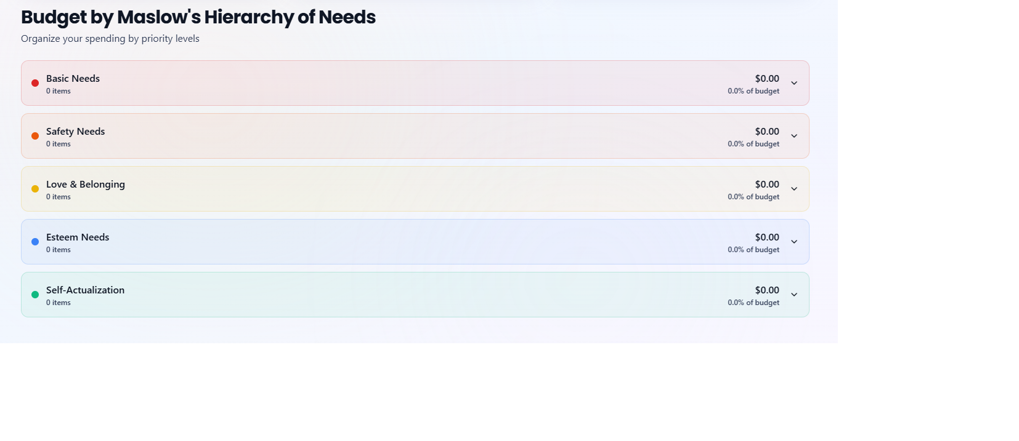
Task: Select the Self-Actualization label
Action: (85, 290)
